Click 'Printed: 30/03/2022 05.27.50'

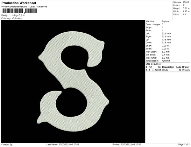(x=127, y=144)
